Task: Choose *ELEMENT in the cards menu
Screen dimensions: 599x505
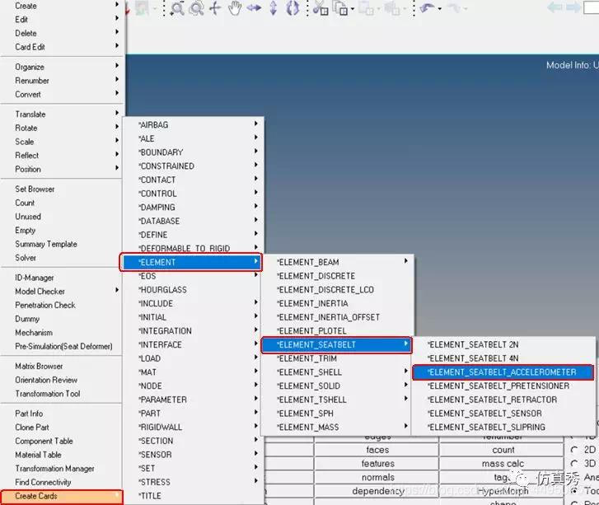Action: pyautogui.click(x=191, y=262)
